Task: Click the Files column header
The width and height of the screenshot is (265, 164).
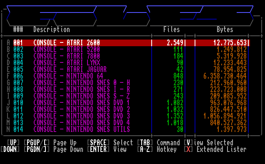Action: click(172, 30)
